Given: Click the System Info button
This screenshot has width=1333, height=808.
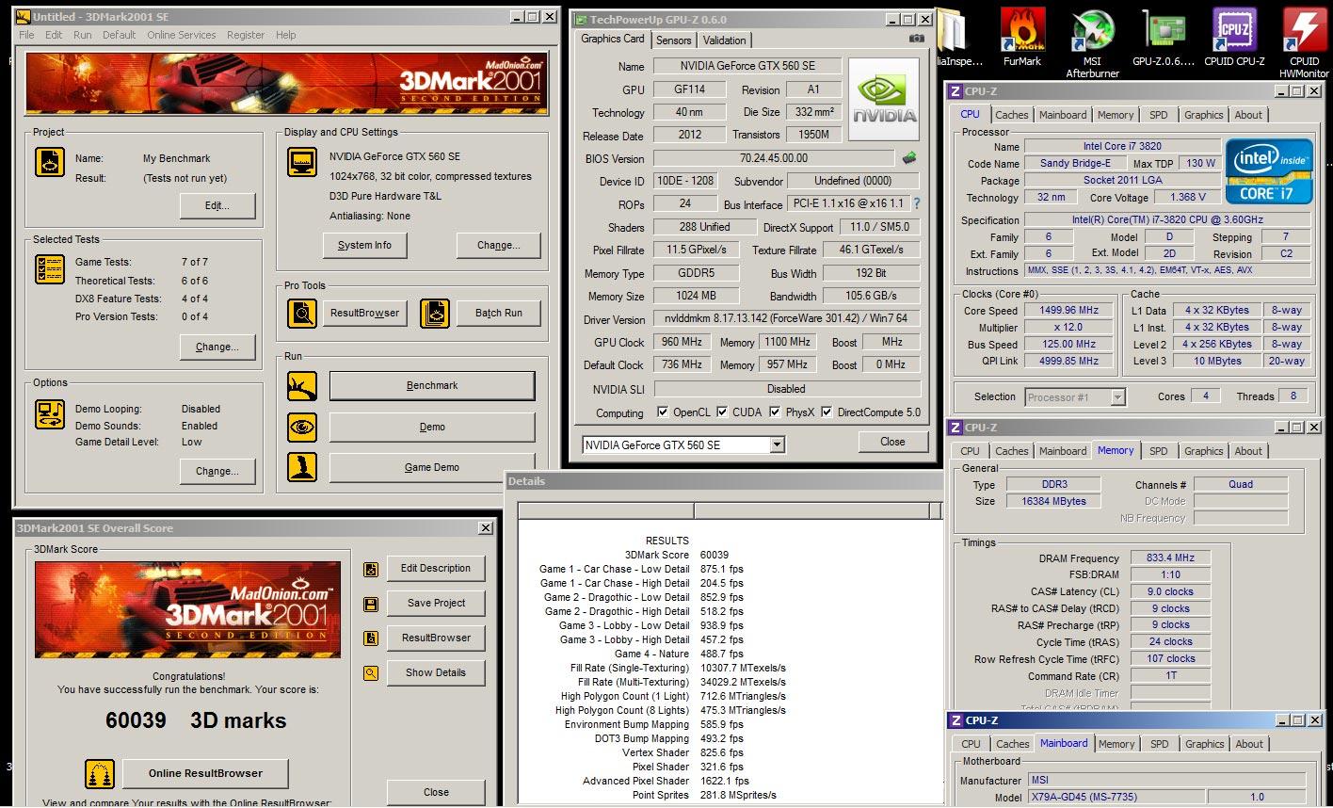Looking at the screenshot, I should [x=364, y=245].
